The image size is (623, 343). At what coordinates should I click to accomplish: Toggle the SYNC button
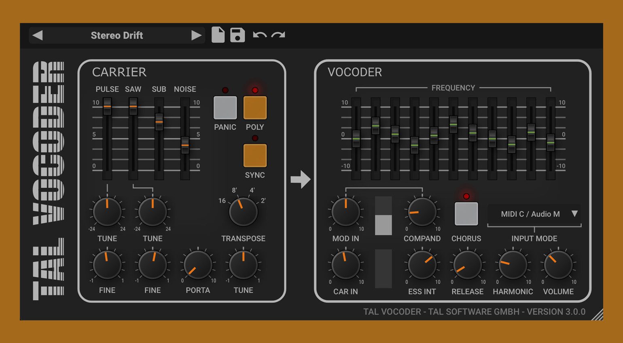coord(255,156)
